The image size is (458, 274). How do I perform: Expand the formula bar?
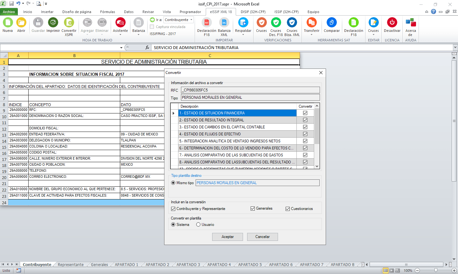[455, 47]
